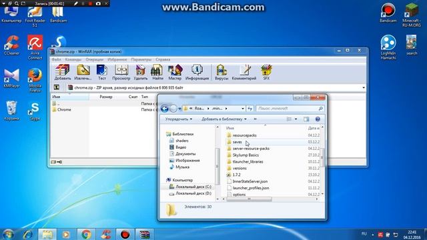The width and height of the screenshot is (427, 240).
Task: Select the tlauncher_libraries folder
Action: [x=245, y=161]
